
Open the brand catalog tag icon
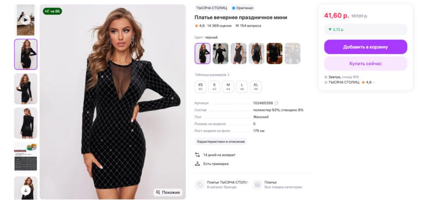click(199, 185)
